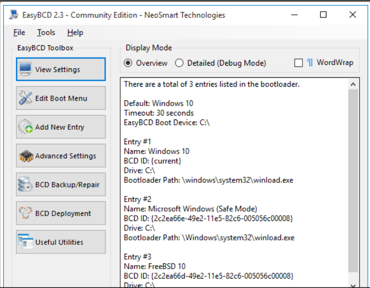The image size is (370, 288).
Task: Click the BCD ID starting with 2c2ea66e
Action: [x=208, y=218]
